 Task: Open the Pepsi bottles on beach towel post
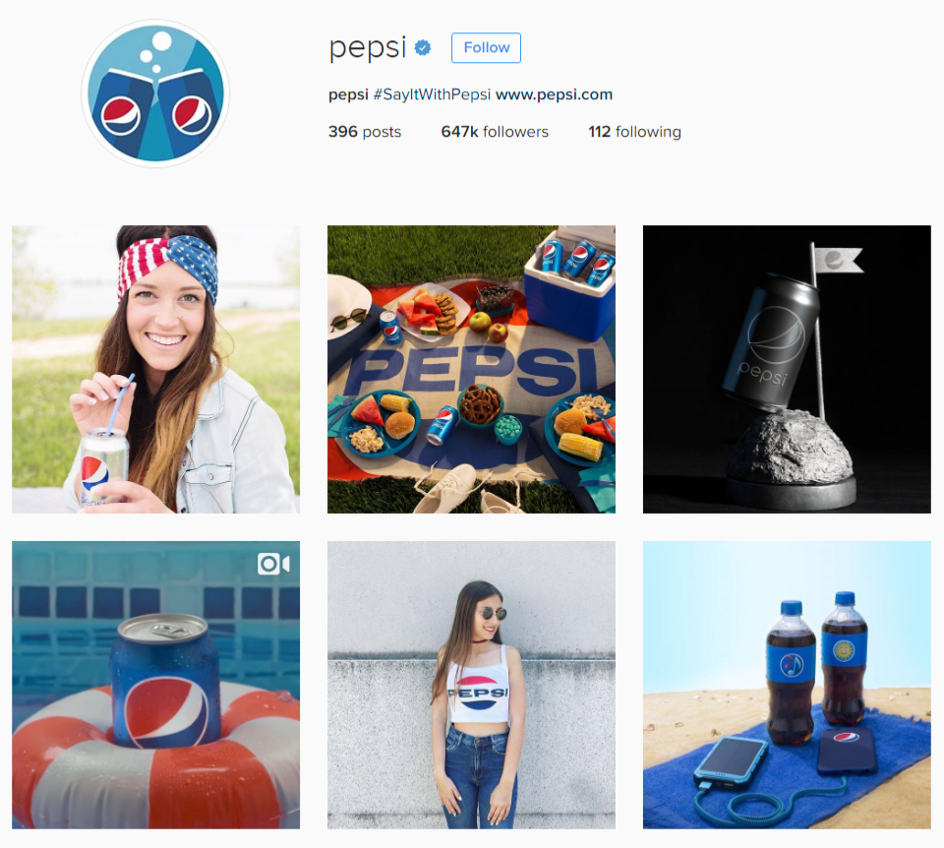click(x=787, y=685)
